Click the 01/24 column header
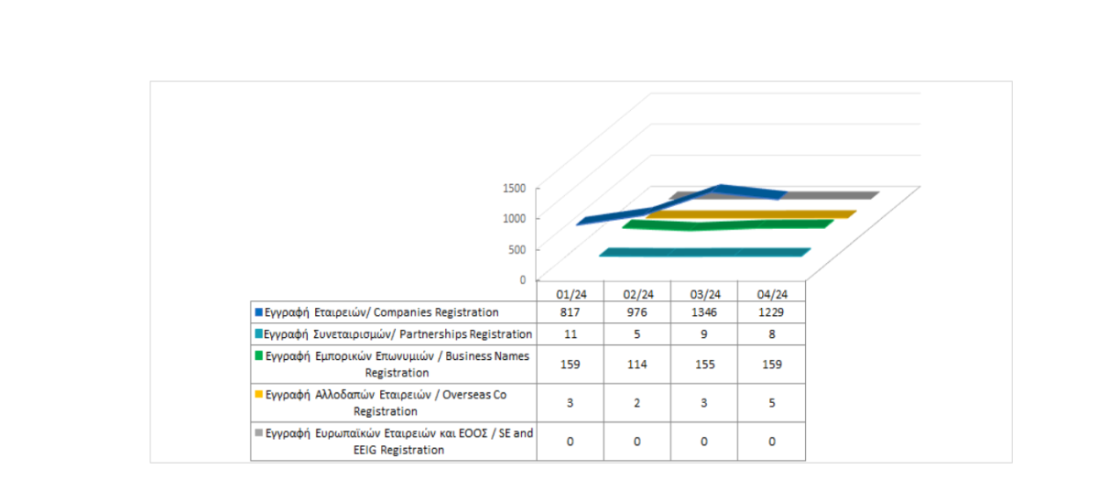Viewport: 1099px width, 491px height. pyautogui.click(x=571, y=294)
